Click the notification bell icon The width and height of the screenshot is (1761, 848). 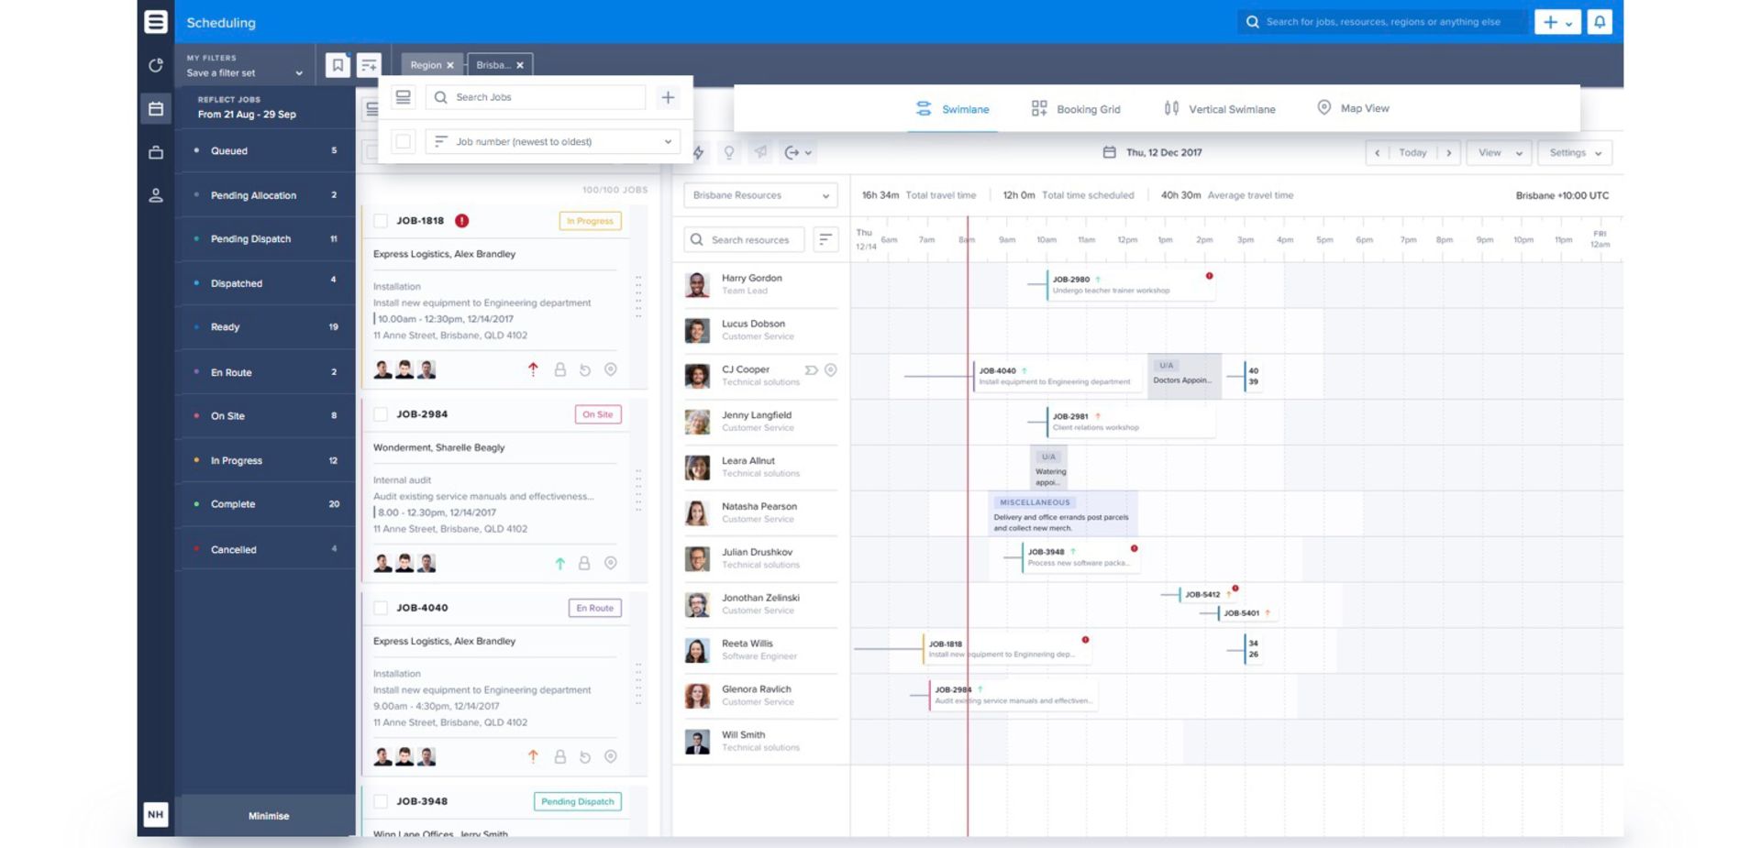(x=1599, y=22)
